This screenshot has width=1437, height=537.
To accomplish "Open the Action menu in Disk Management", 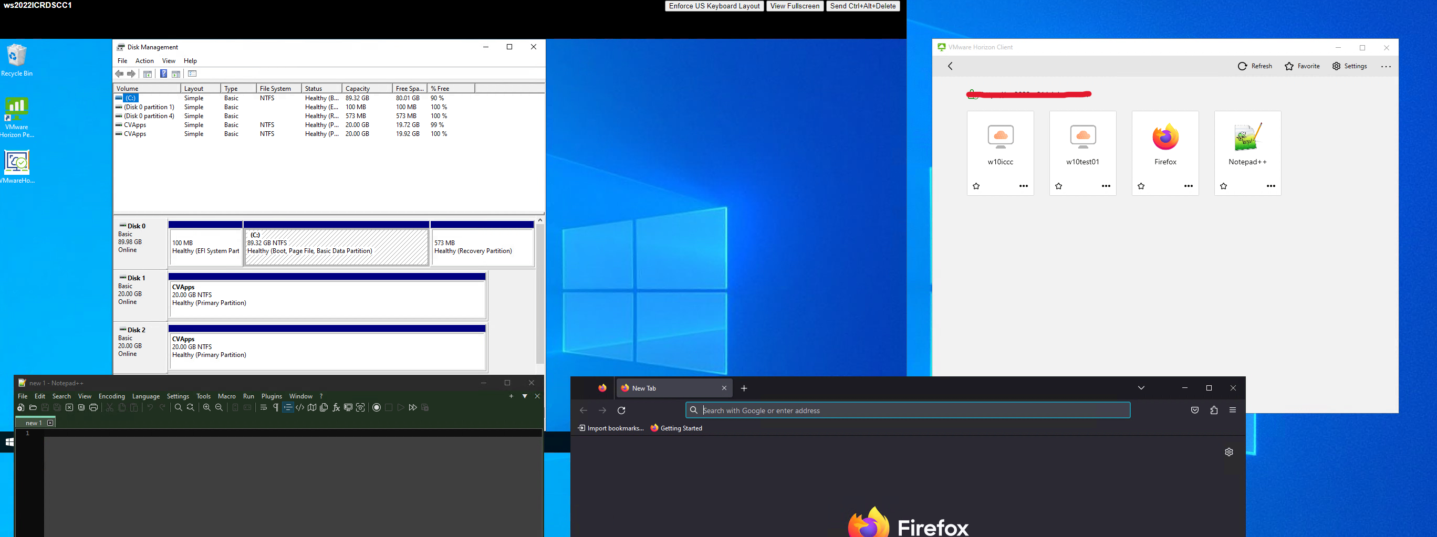I will (x=144, y=61).
